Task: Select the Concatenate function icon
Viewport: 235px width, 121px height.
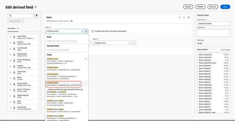Action: coord(14,49)
